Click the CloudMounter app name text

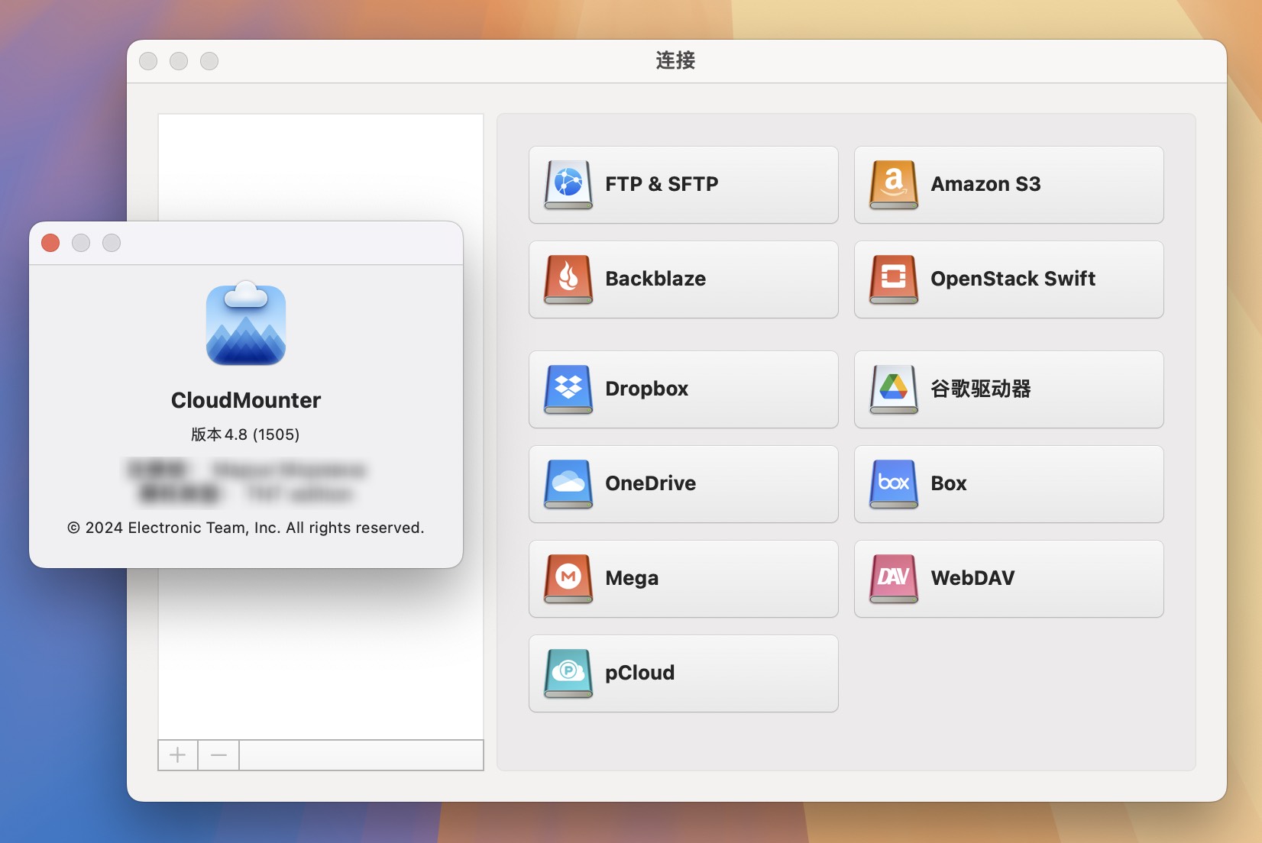coord(246,400)
